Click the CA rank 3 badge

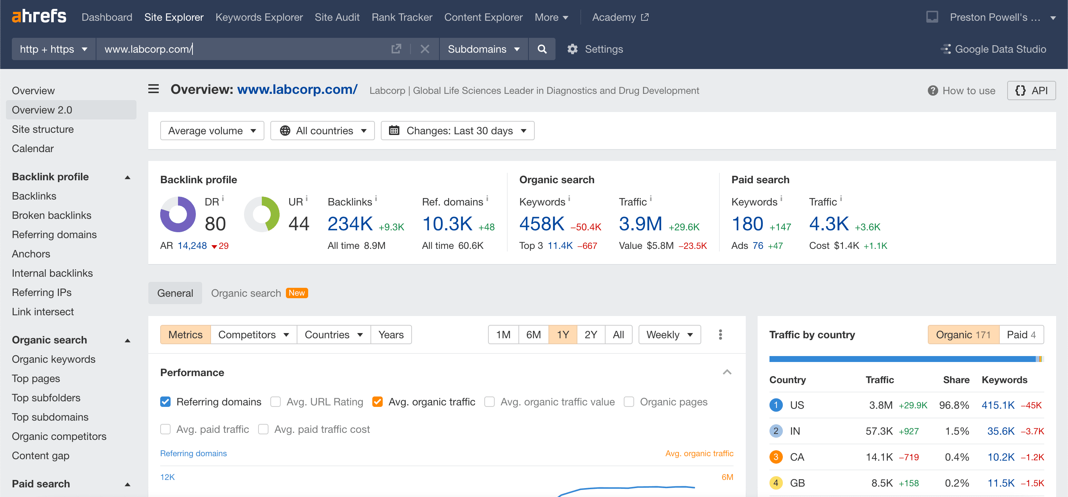click(776, 457)
